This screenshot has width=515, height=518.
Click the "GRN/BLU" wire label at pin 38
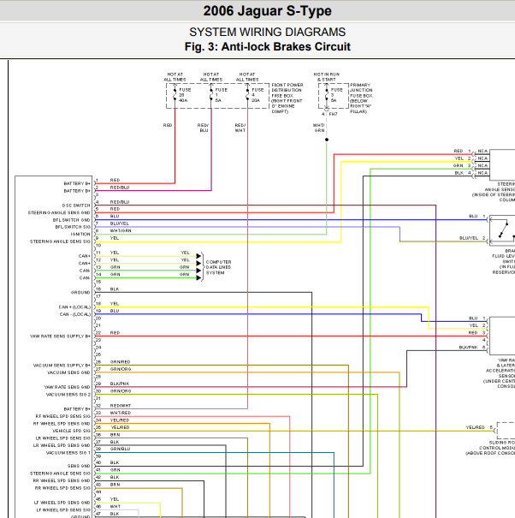(x=120, y=449)
